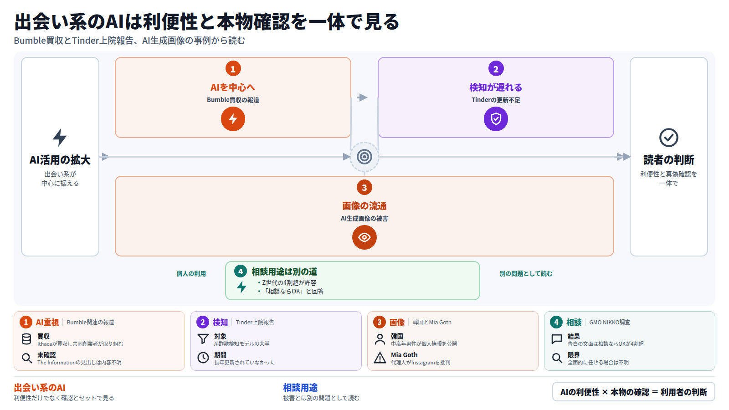This screenshot has width=729, height=410.
Task: Click the 読者の判断 heading
Action: coord(669,160)
